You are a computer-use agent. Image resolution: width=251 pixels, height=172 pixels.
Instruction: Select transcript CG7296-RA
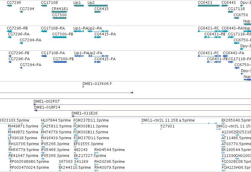pos(10,37)
